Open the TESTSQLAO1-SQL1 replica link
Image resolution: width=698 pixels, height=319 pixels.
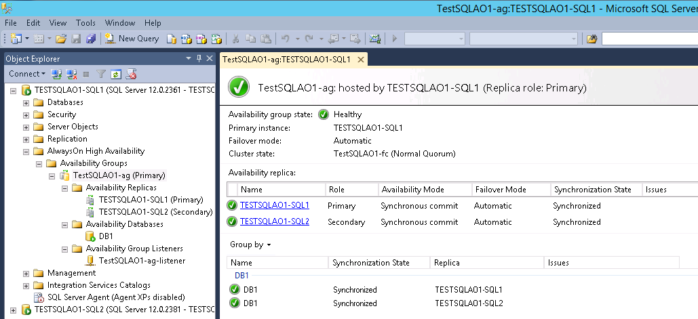pos(274,205)
